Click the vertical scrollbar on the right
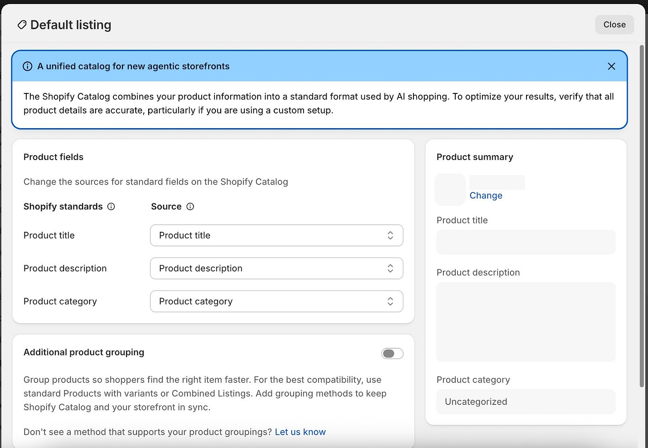Screen dimensions: 648x448 (641, 216)
